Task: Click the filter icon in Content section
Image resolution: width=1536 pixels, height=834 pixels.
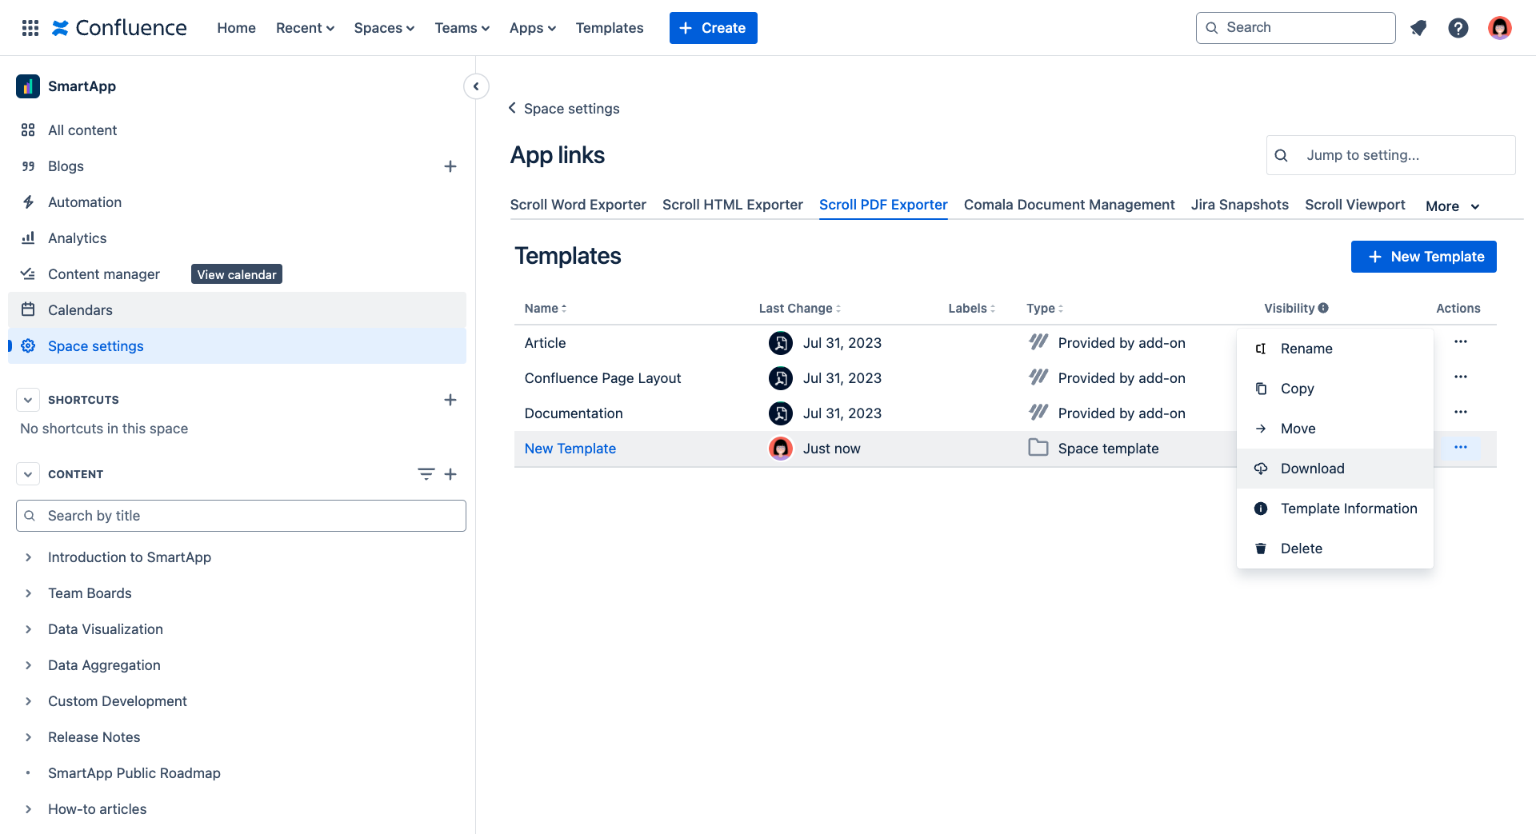Action: click(426, 474)
